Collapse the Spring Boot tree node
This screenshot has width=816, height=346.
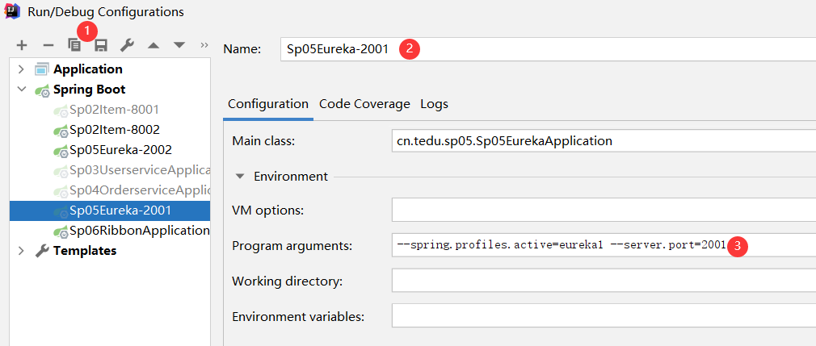[21, 90]
